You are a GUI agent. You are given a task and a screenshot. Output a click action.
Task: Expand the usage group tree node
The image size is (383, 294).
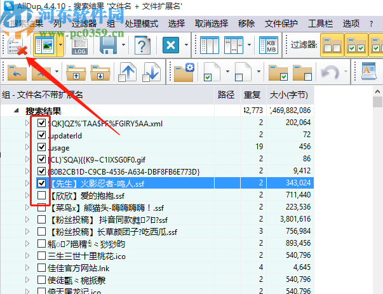tap(27, 147)
